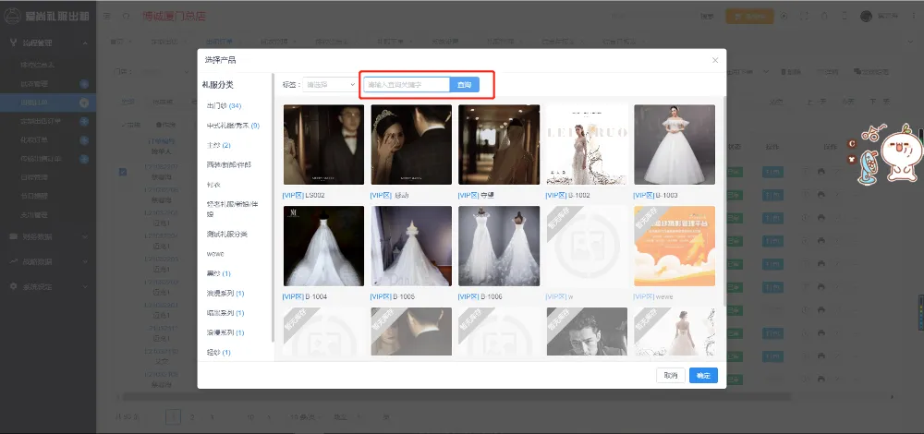Viewport: 924px width, 434px height.
Task: Select the 主纱 (2) category
Action: point(219,145)
